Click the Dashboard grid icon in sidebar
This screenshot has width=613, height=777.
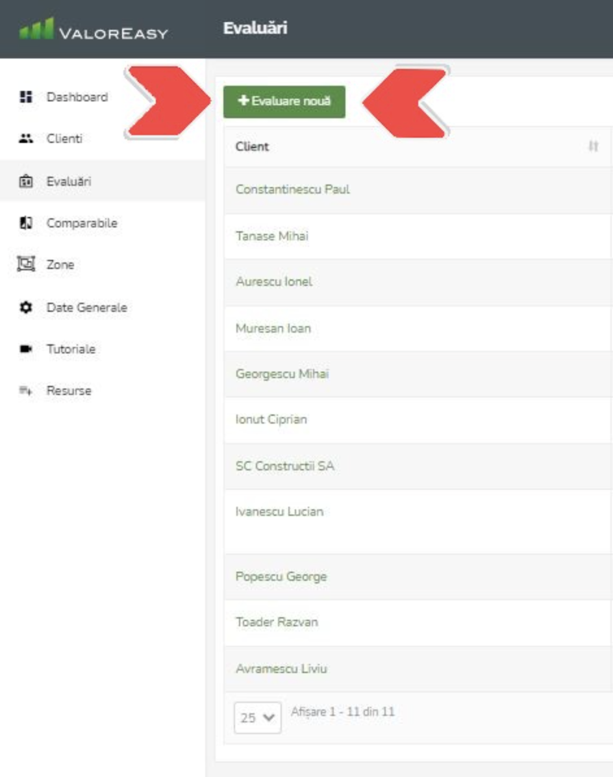(x=26, y=97)
